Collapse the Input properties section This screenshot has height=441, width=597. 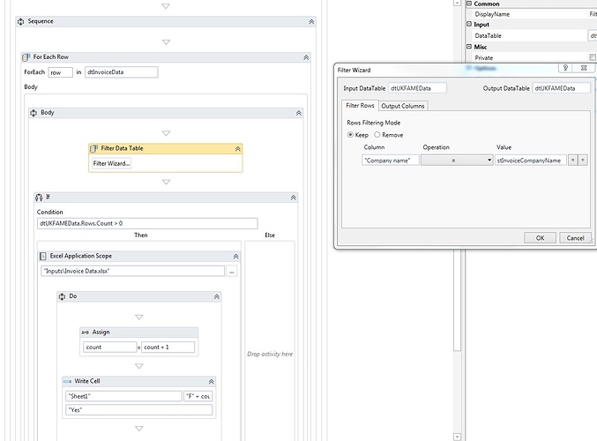469,24
